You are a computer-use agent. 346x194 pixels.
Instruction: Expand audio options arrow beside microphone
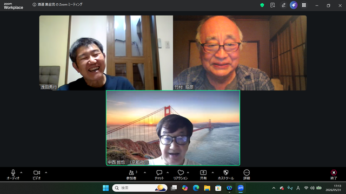coord(22,172)
